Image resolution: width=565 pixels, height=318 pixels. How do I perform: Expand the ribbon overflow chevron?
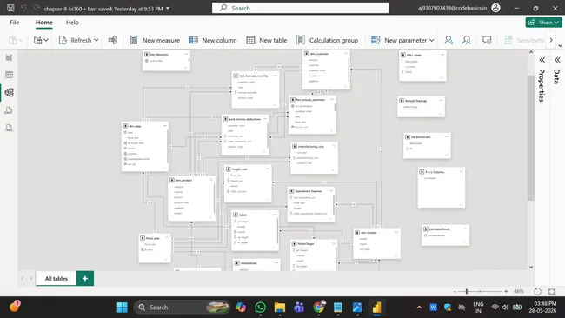(551, 40)
